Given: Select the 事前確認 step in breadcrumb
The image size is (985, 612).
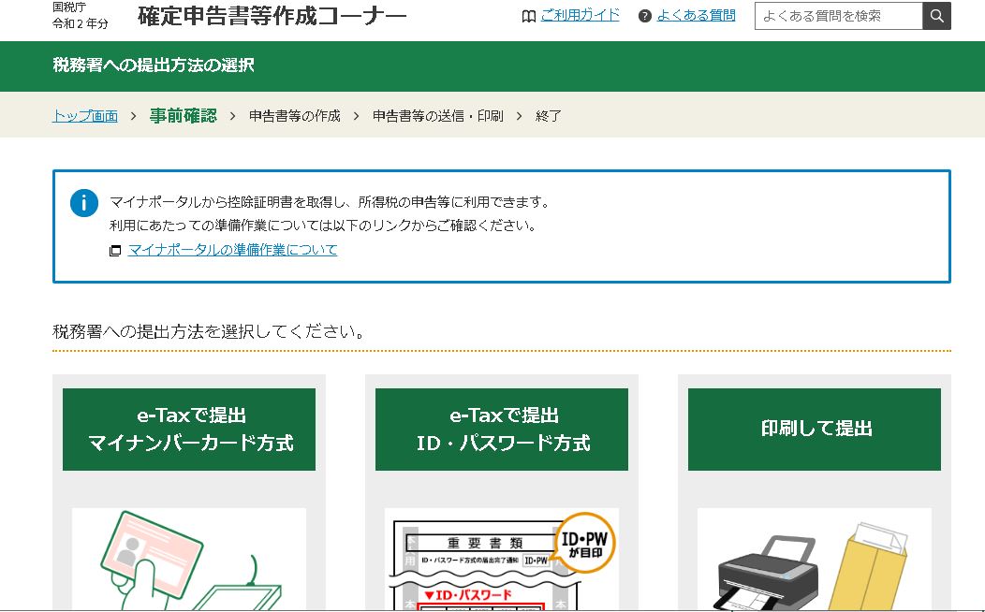Looking at the screenshot, I should point(183,116).
